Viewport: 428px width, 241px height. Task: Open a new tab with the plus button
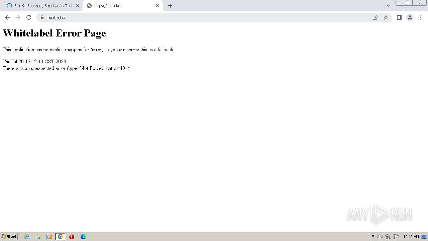tap(170, 6)
